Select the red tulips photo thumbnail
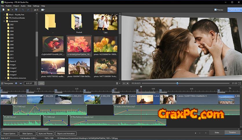 click(53, 44)
